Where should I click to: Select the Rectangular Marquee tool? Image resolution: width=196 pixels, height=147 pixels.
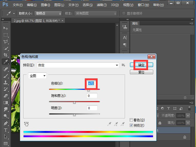point(6,35)
